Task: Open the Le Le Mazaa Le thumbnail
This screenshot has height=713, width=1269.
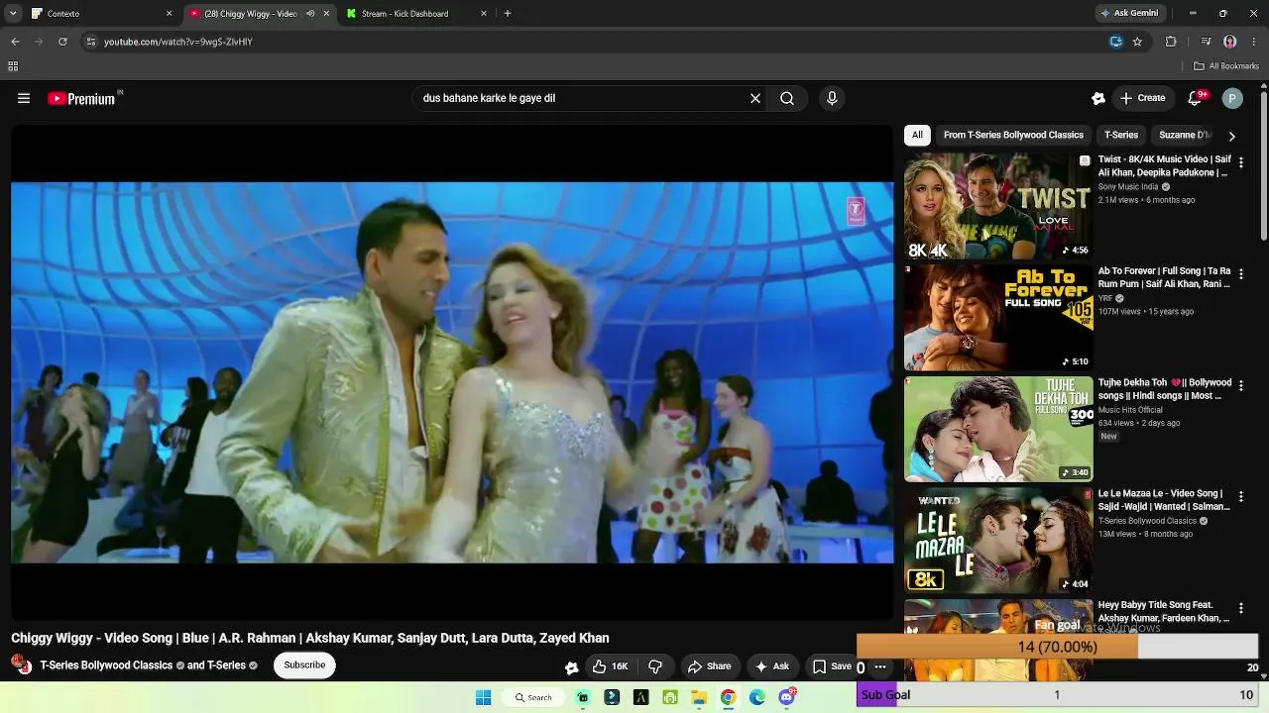Action: (x=998, y=541)
